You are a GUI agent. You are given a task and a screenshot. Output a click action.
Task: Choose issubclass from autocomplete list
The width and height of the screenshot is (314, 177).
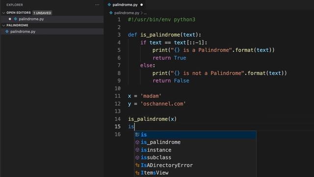(x=195, y=157)
